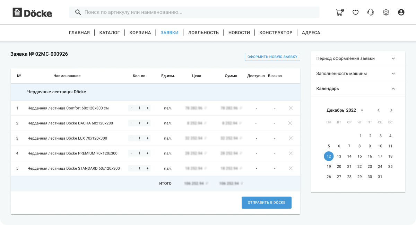Open the ГЛАВНАЯ menu item
This screenshot has width=416, height=225.
tap(79, 32)
